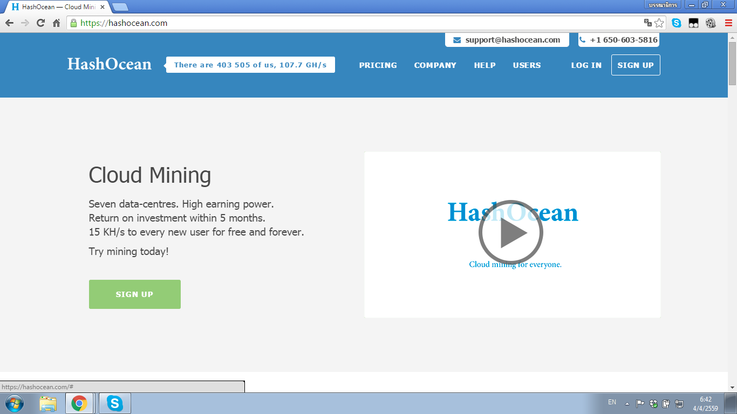Go back to the previous page

click(9, 23)
